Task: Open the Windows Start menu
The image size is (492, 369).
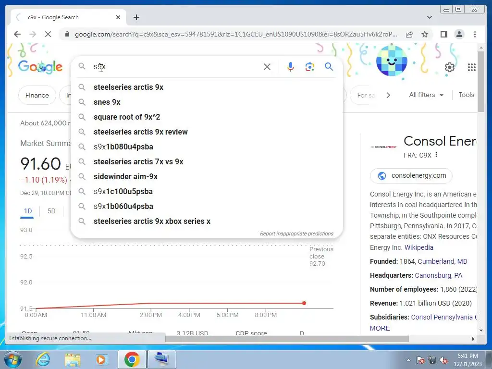Action: click(x=12, y=359)
